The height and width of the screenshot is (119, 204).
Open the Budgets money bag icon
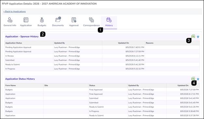tap(42, 20)
